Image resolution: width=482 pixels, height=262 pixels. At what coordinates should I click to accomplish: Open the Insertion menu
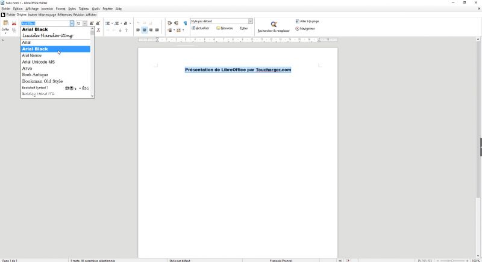tap(47, 9)
